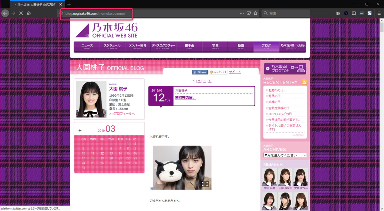Click >>MORE link in recent entries

tap(298, 135)
